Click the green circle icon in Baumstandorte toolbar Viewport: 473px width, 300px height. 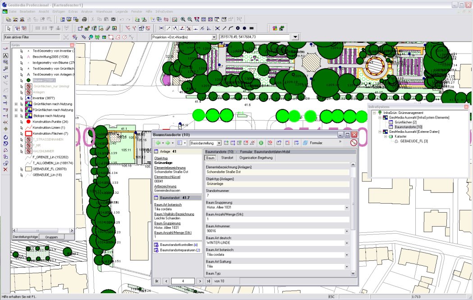tap(261, 143)
